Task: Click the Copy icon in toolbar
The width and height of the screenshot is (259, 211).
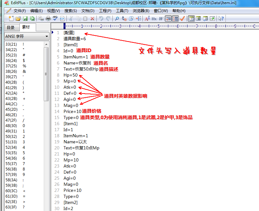Action: [78, 19]
